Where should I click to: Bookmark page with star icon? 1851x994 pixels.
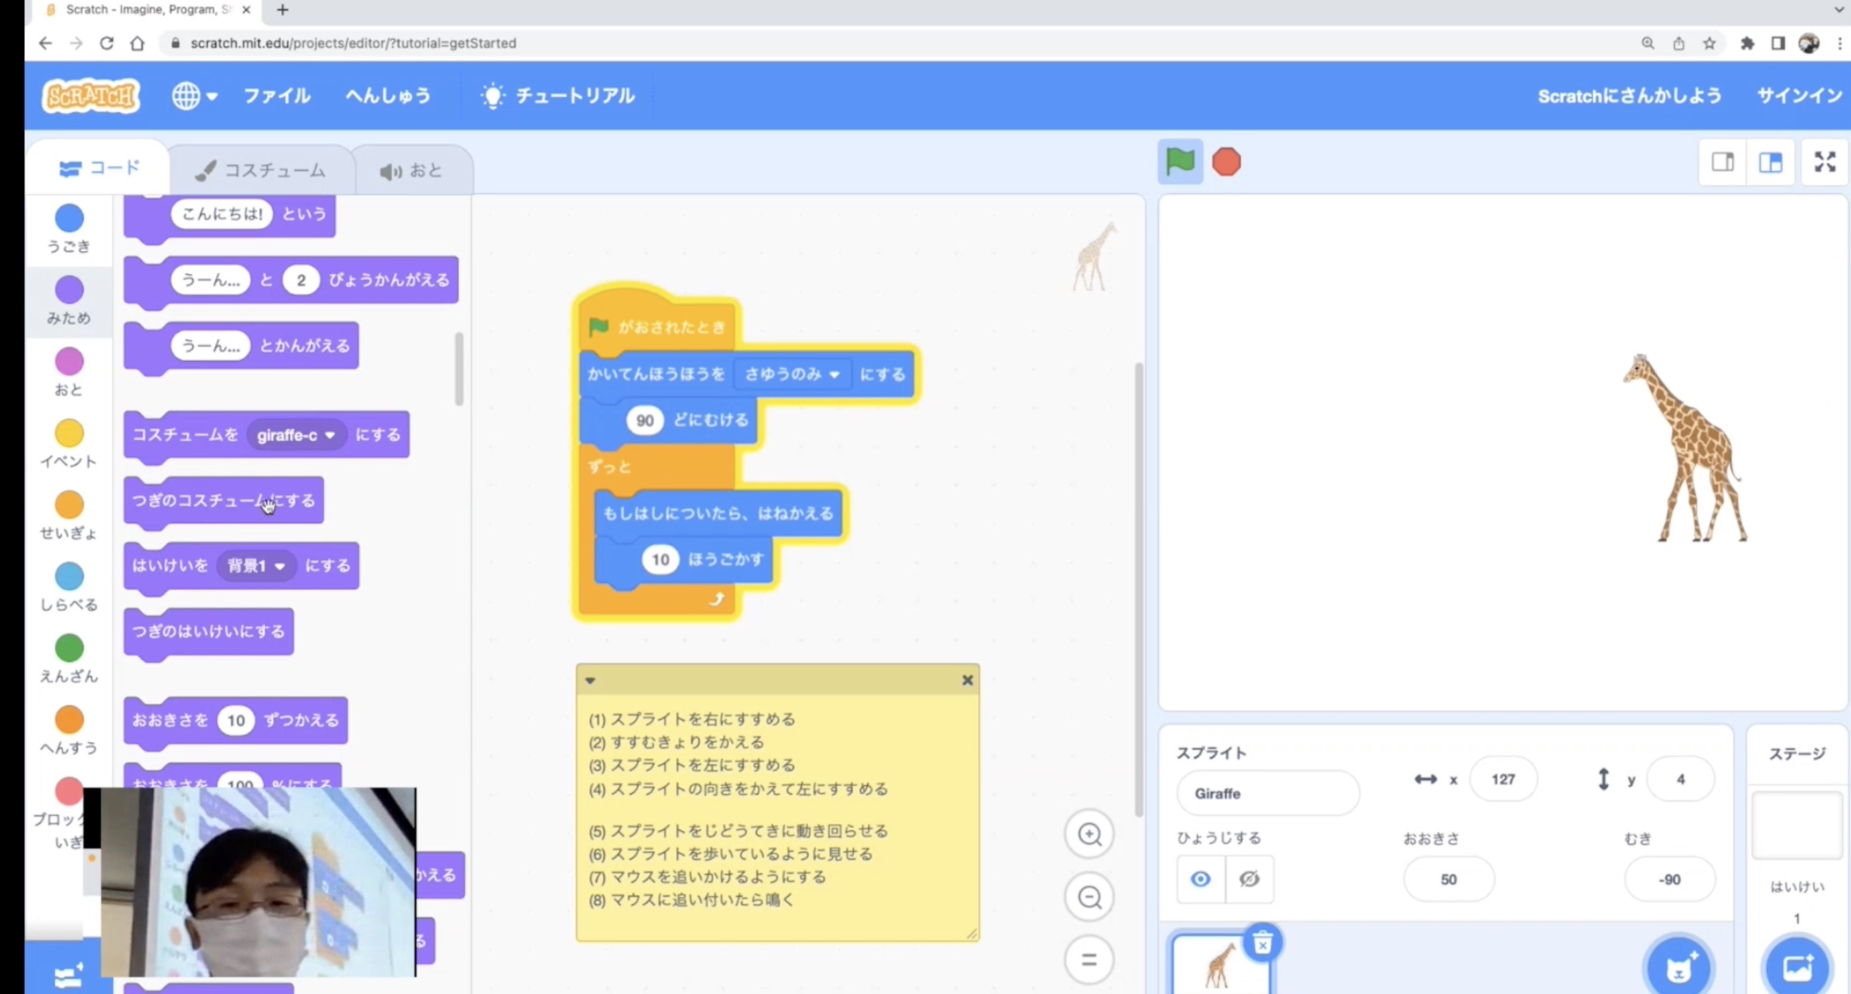[x=1708, y=44]
